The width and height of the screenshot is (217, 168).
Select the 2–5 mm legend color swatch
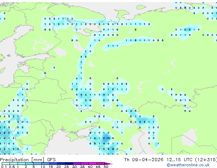click(x=29, y=164)
